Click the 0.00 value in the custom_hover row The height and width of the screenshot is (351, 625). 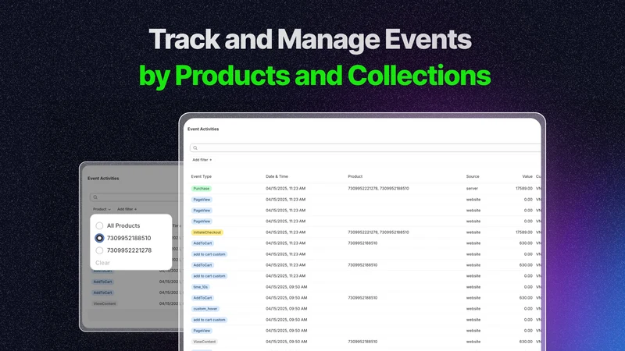tap(528, 309)
